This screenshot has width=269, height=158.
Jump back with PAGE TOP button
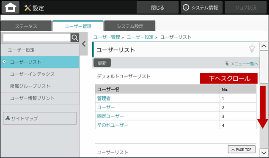[242, 150]
